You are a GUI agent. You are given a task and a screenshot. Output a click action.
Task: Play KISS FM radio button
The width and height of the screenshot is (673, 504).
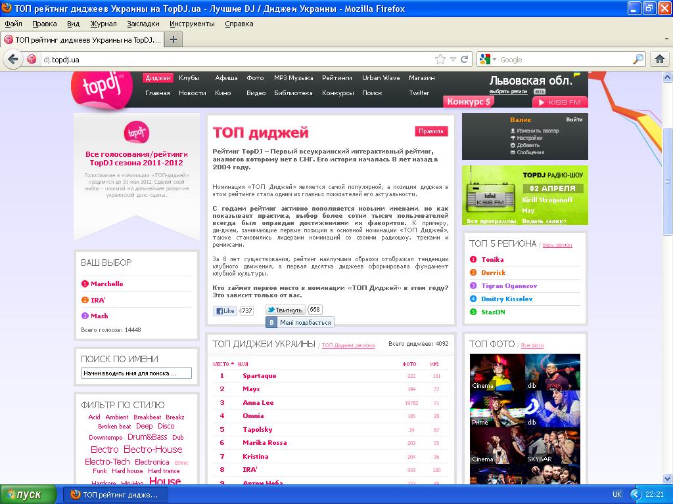[560, 102]
